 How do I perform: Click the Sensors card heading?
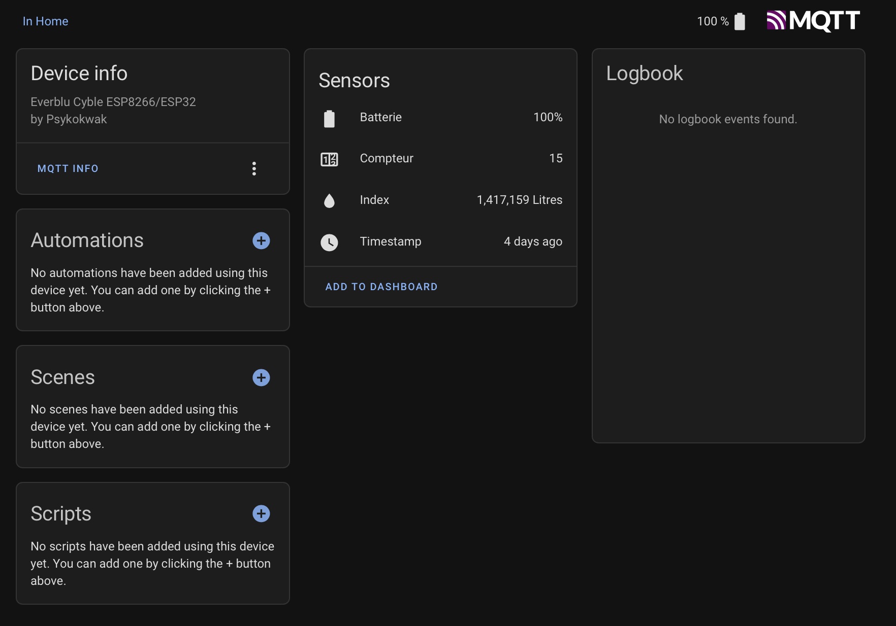click(354, 81)
